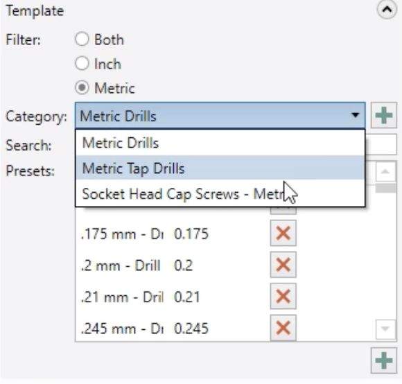Choose Metric Tap Drills from the list

tap(220, 168)
